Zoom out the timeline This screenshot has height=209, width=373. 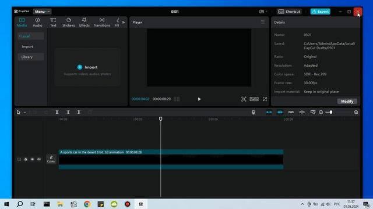(x=321, y=112)
